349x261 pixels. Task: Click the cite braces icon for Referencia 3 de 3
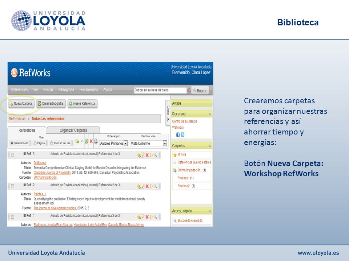tap(151, 217)
